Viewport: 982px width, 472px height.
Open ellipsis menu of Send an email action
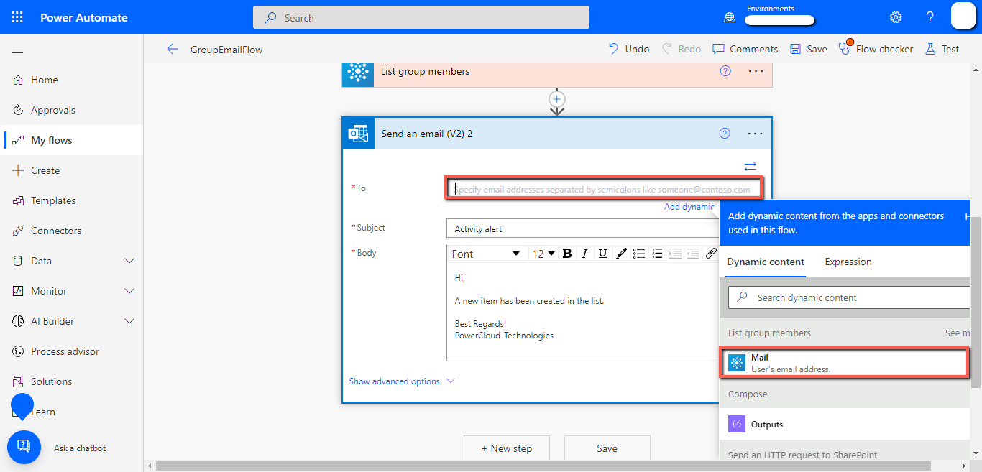(x=755, y=134)
